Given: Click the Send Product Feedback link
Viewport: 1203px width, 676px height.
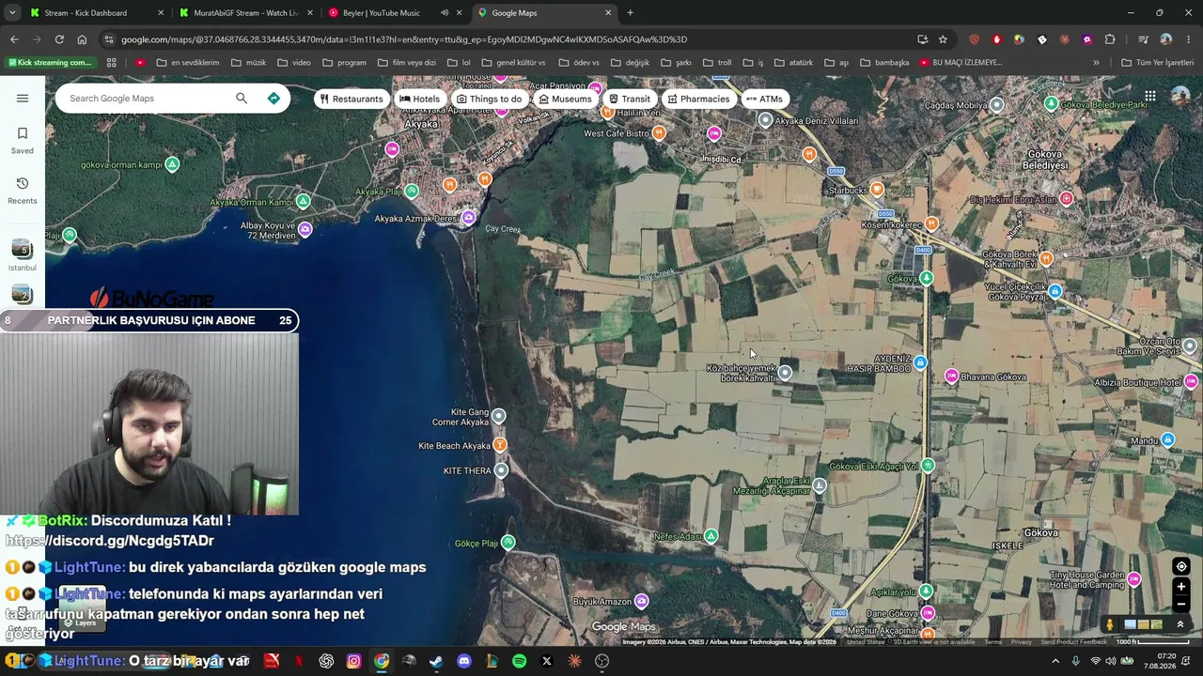Looking at the screenshot, I should (1074, 642).
